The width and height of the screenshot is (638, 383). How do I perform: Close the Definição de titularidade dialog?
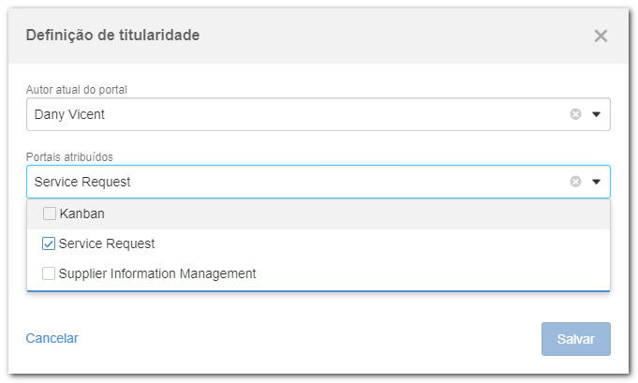601,36
